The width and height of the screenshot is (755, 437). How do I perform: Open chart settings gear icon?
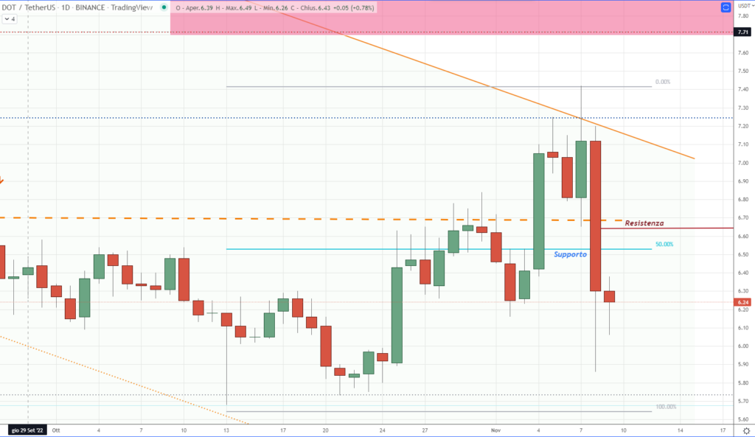pyautogui.click(x=745, y=429)
